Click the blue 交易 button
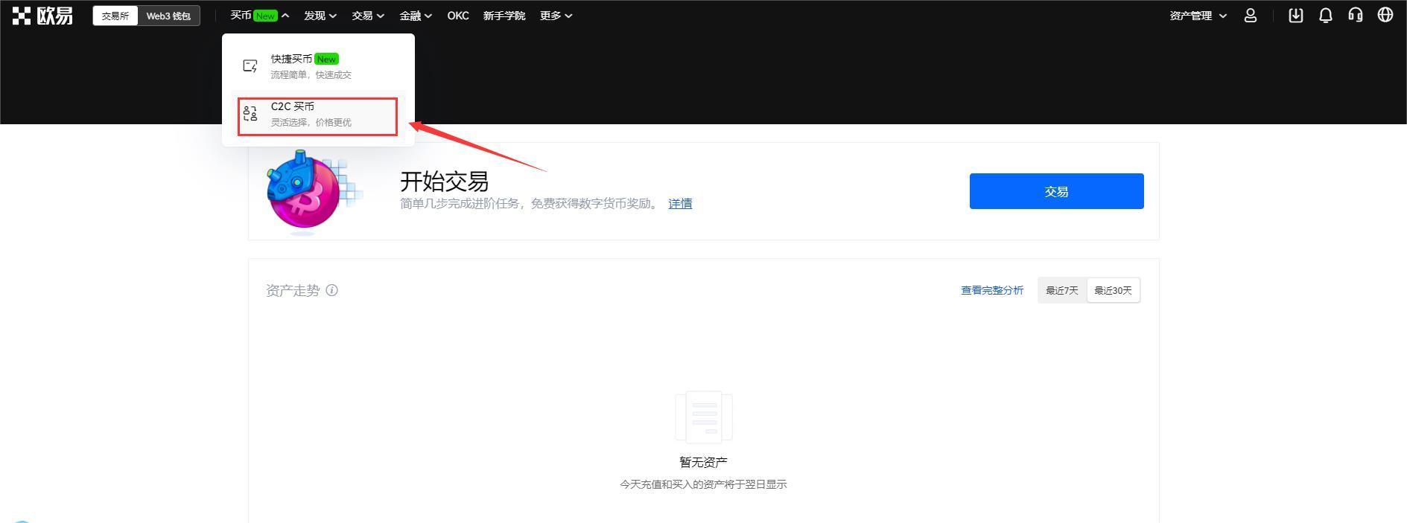 click(1056, 191)
